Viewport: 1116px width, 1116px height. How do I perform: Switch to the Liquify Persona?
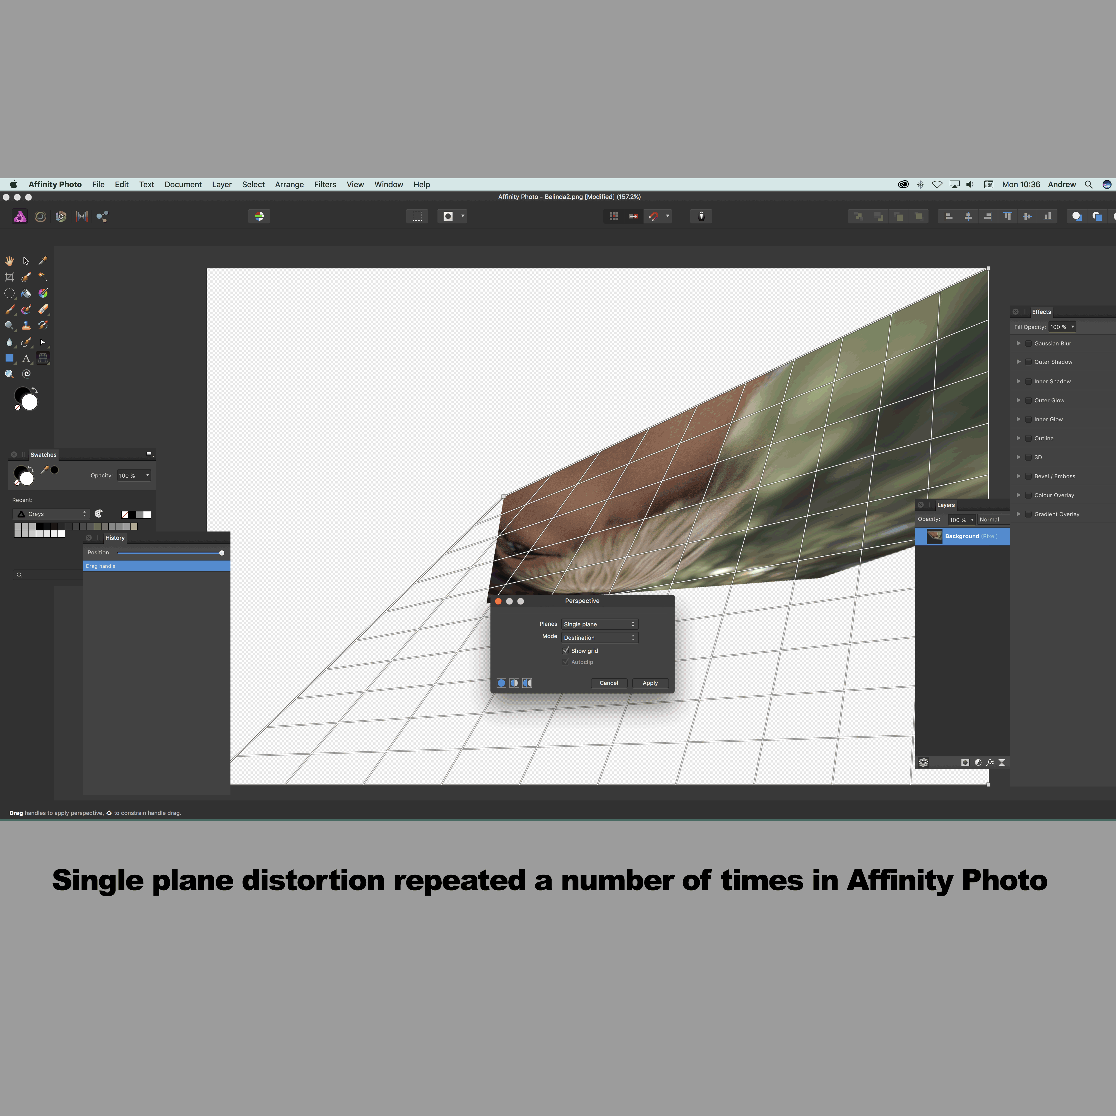point(40,217)
